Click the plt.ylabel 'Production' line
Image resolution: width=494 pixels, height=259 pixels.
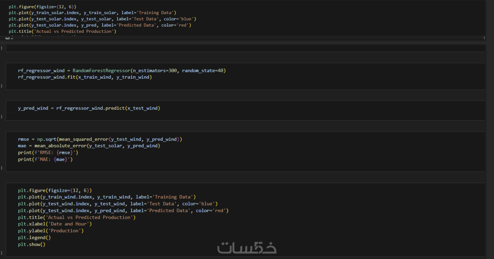pyautogui.click(x=51, y=231)
